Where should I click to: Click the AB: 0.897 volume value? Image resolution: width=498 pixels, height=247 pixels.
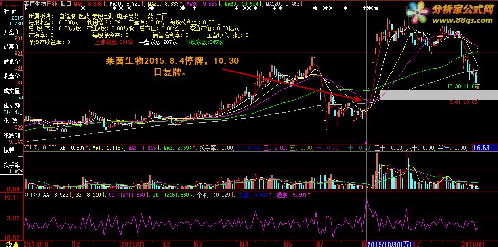[x=74, y=147]
